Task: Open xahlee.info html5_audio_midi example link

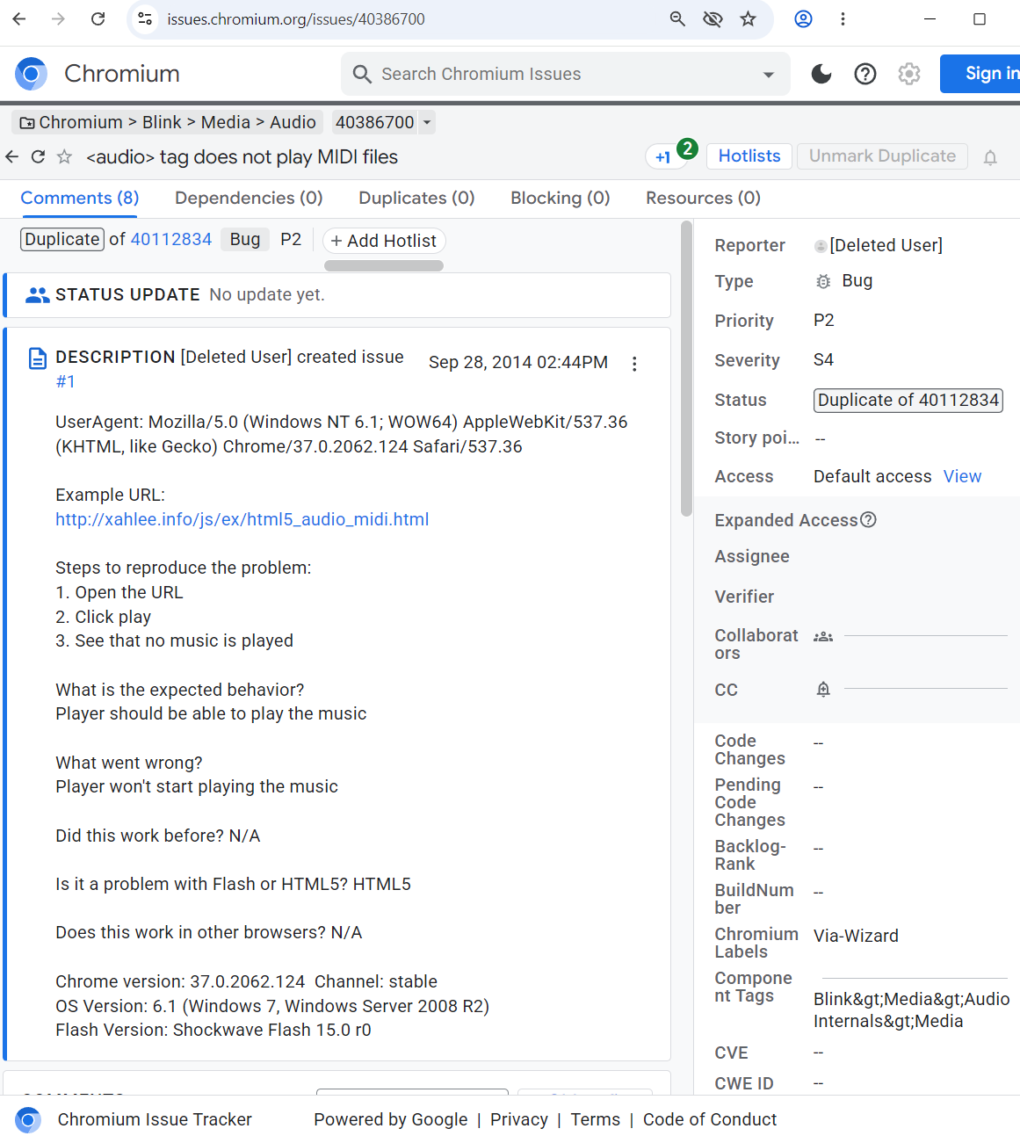Action: click(x=242, y=519)
